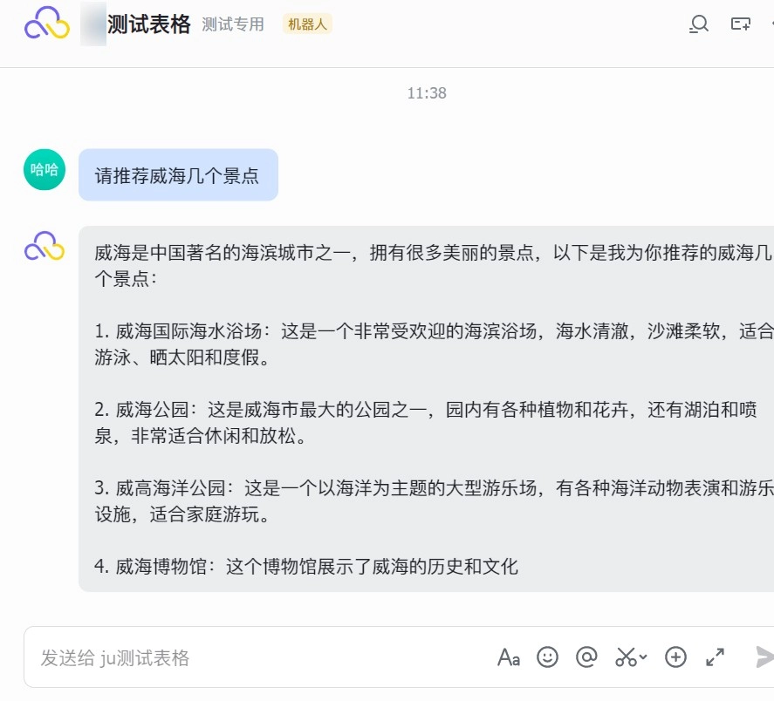
Task: Click the bot's cloud avatar beside reply
Action: [45, 247]
